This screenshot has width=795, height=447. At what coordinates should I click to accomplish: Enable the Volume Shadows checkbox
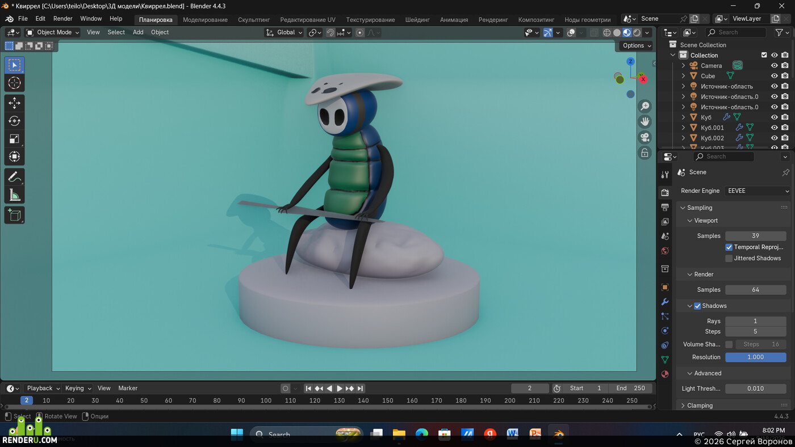point(729,344)
